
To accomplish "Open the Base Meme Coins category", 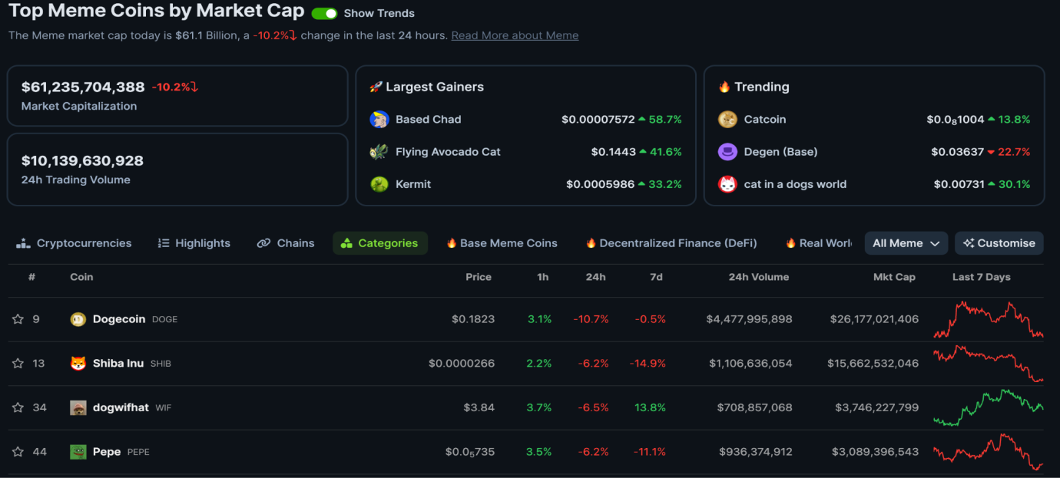I will [502, 243].
